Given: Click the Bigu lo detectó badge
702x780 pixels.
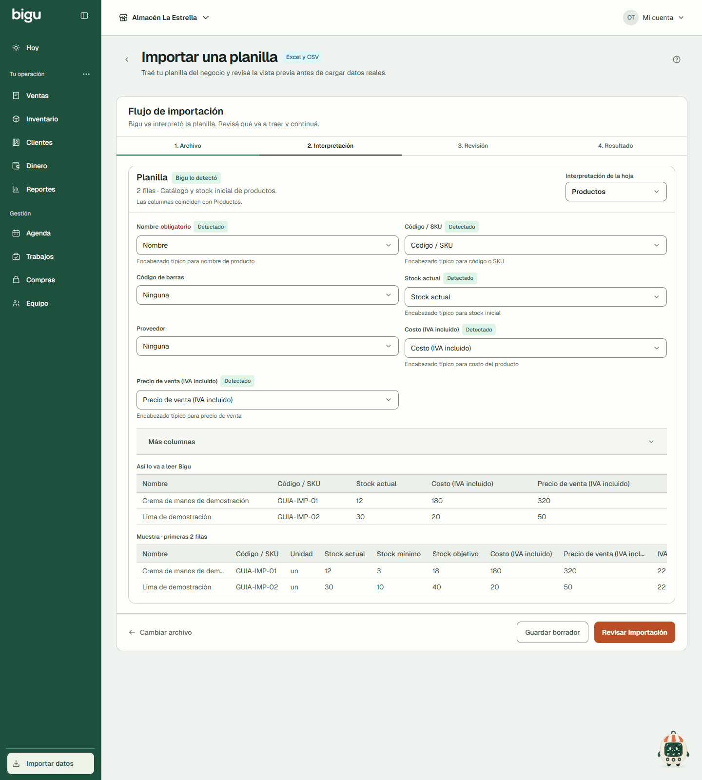Looking at the screenshot, I should click(196, 178).
